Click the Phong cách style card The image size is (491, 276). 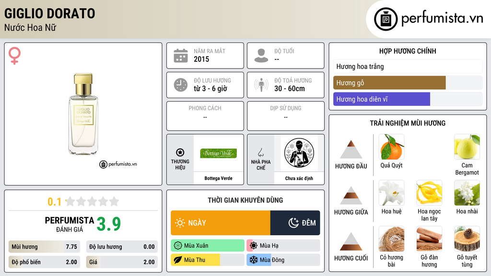205,116
